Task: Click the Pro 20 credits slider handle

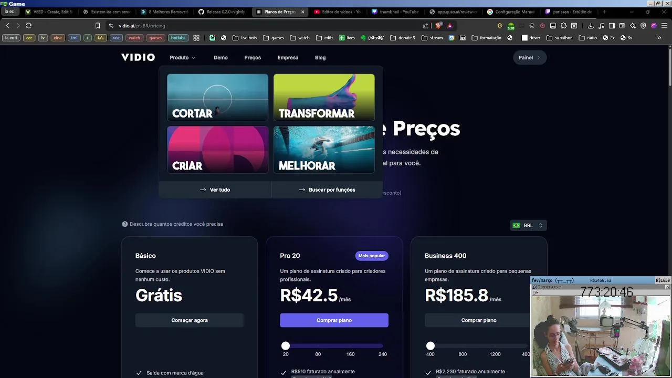Action: click(286, 345)
